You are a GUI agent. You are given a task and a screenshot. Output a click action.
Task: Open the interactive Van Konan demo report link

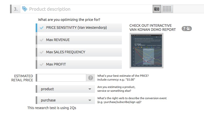[152, 28]
